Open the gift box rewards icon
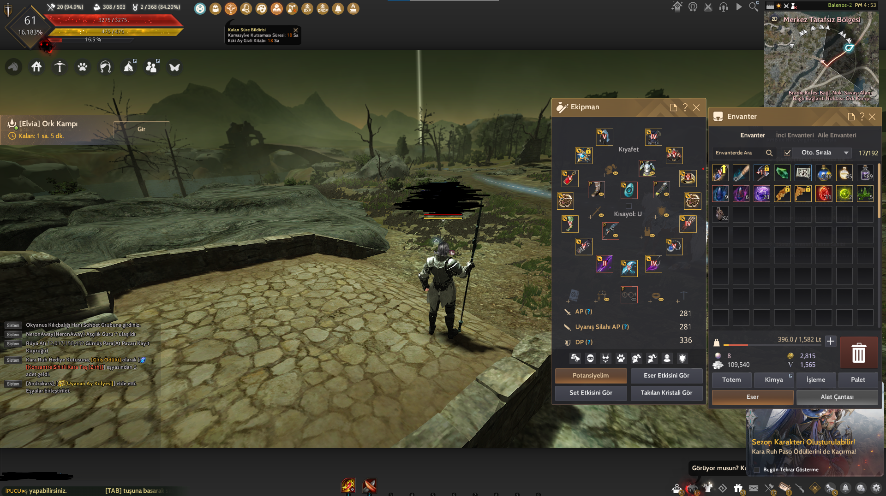 coord(738,488)
